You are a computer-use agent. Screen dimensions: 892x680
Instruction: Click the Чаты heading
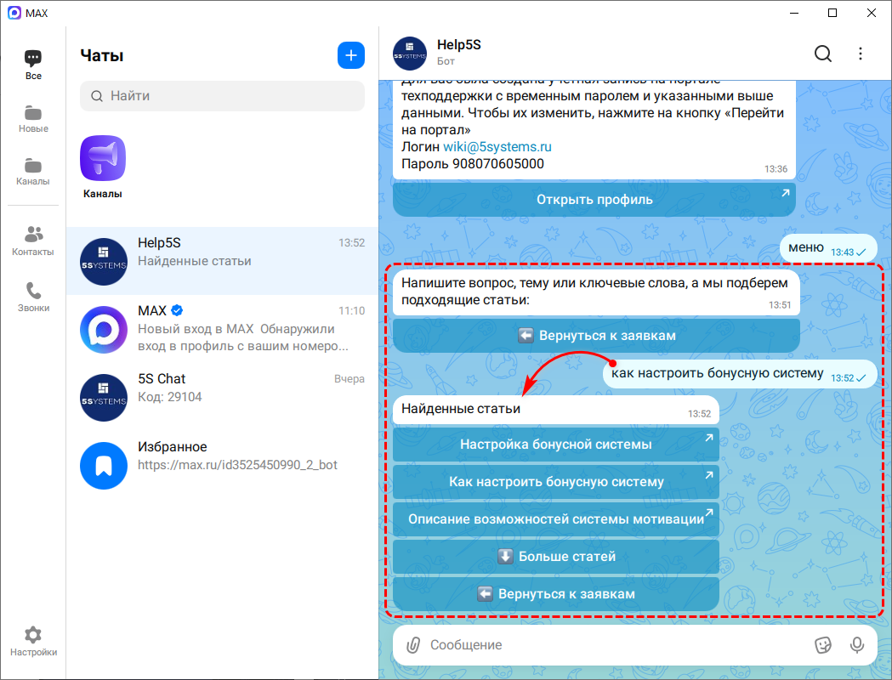(x=102, y=56)
